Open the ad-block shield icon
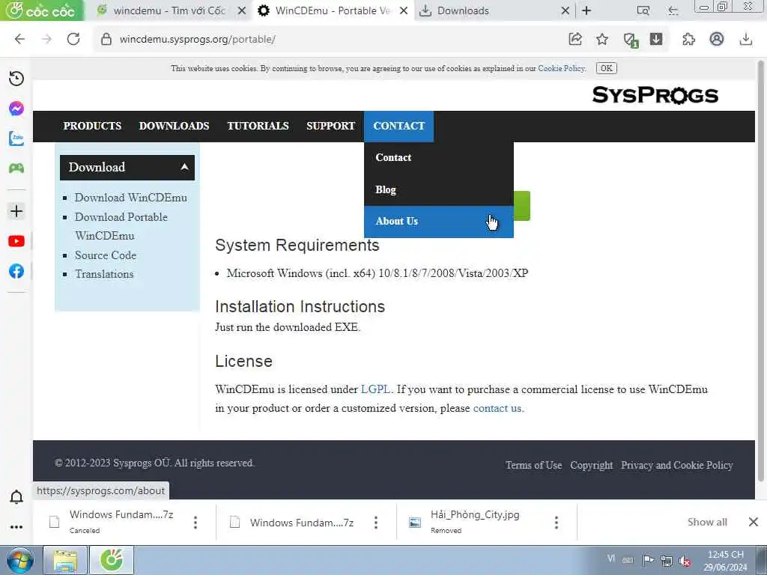Viewport: 767px width, 575px height. tap(630, 40)
